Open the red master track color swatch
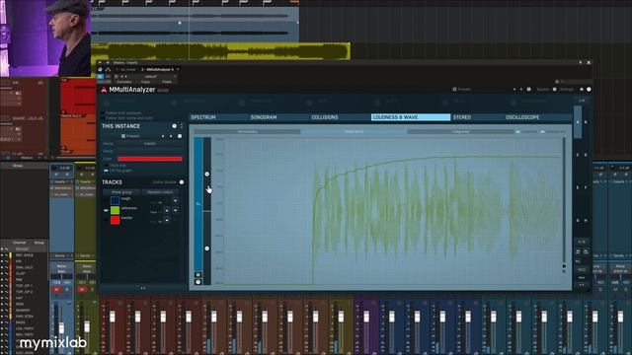Screen dimensions: 632x355 (x=115, y=220)
